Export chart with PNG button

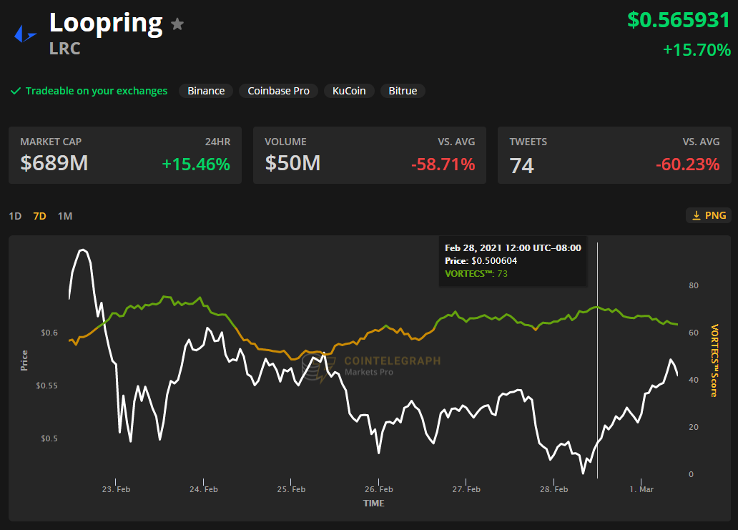[x=709, y=215]
